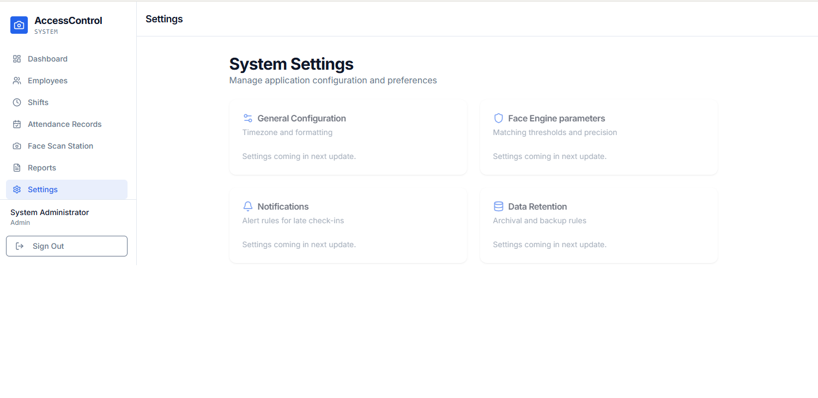This screenshot has width=818, height=398.
Task: Select the Face Engine parameters card heading
Action: [x=556, y=118]
